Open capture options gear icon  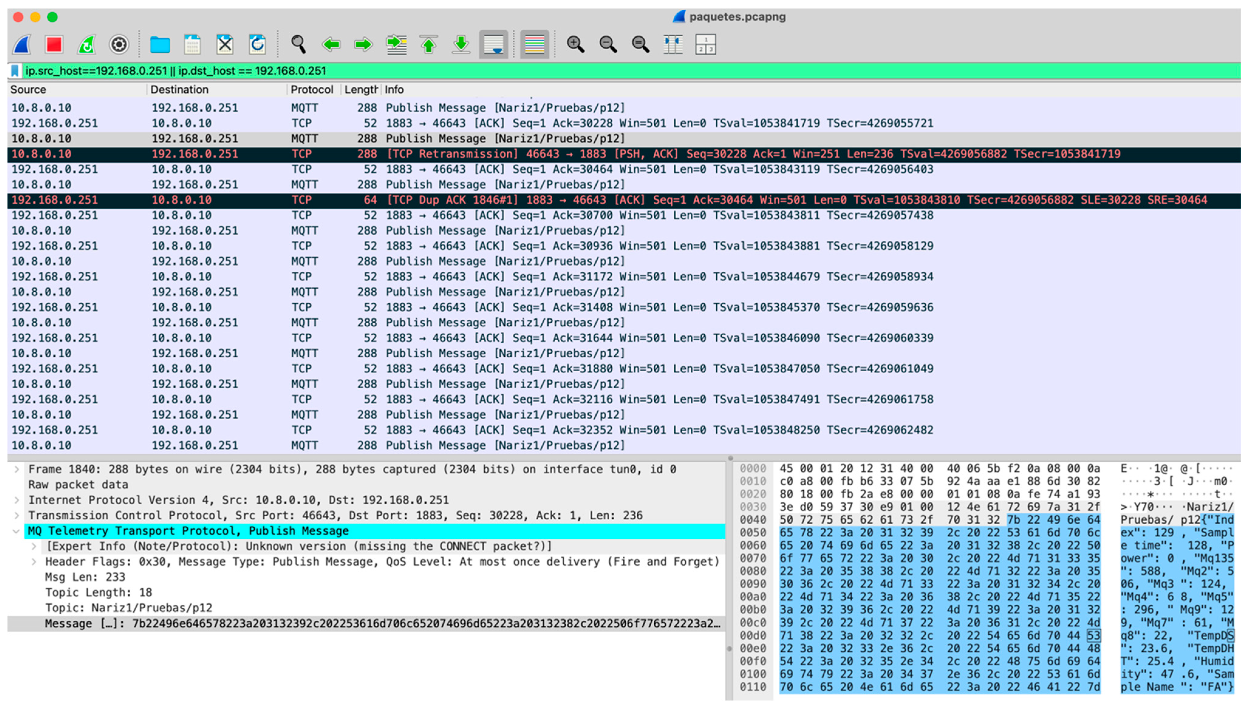(x=118, y=45)
